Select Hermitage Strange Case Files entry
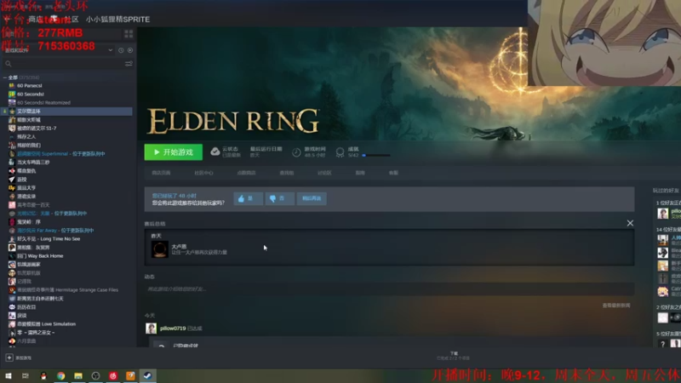The image size is (681, 383). [68, 290]
